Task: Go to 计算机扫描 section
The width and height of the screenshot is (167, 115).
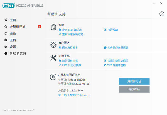Action: pyautogui.click(x=18, y=27)
